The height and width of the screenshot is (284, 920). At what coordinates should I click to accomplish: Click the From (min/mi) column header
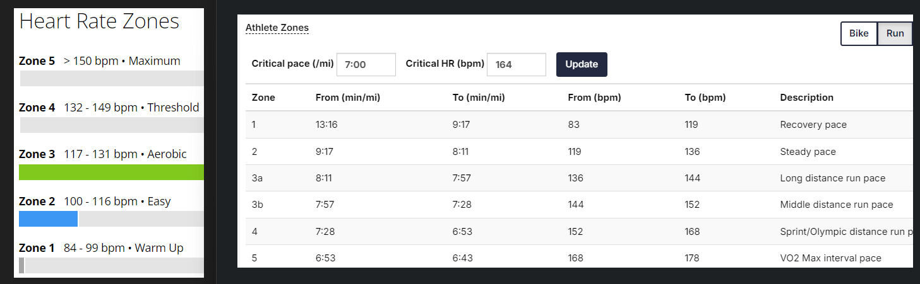coord(347,98)
